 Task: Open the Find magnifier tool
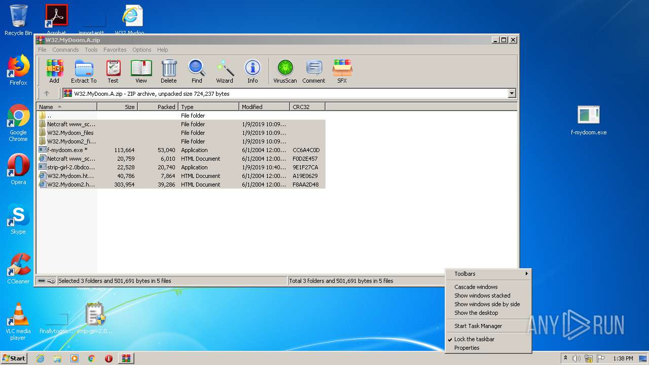point(197,71)
